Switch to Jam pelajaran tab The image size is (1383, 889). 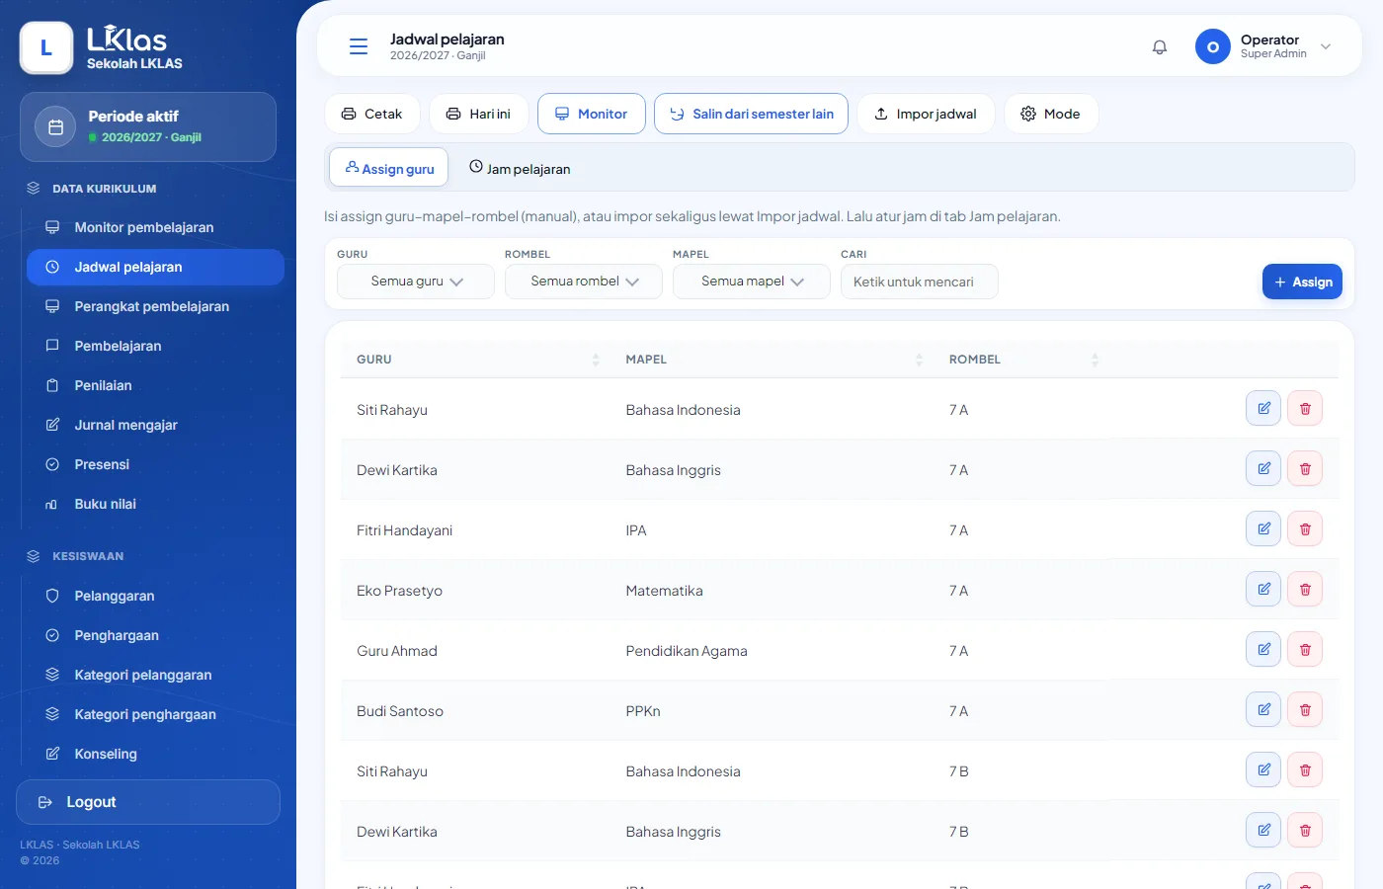520,168
